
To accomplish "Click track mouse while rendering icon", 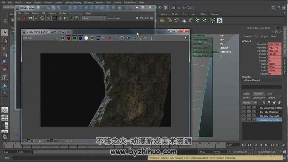I will coord(122,38).
